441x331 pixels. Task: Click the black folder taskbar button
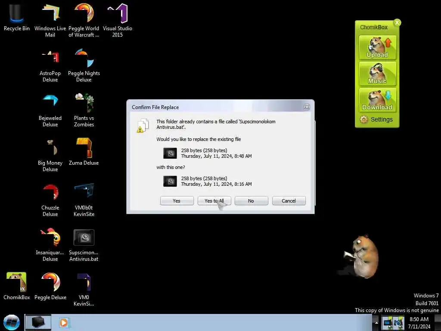(x=38, y=322)
